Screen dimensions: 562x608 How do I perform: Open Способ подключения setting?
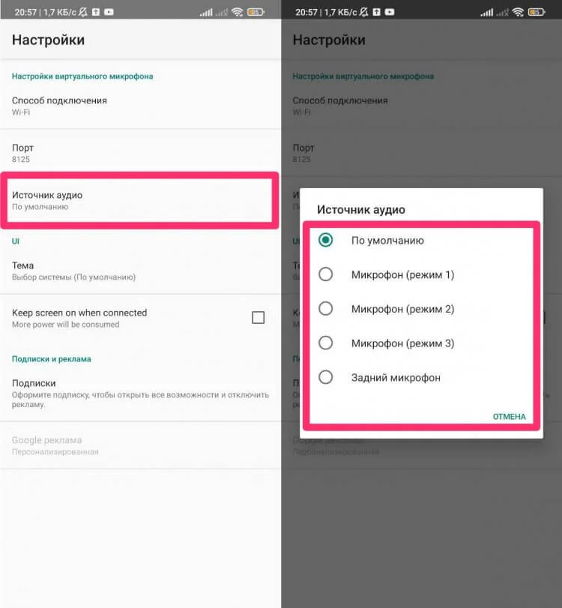click(x=140, y=106)
